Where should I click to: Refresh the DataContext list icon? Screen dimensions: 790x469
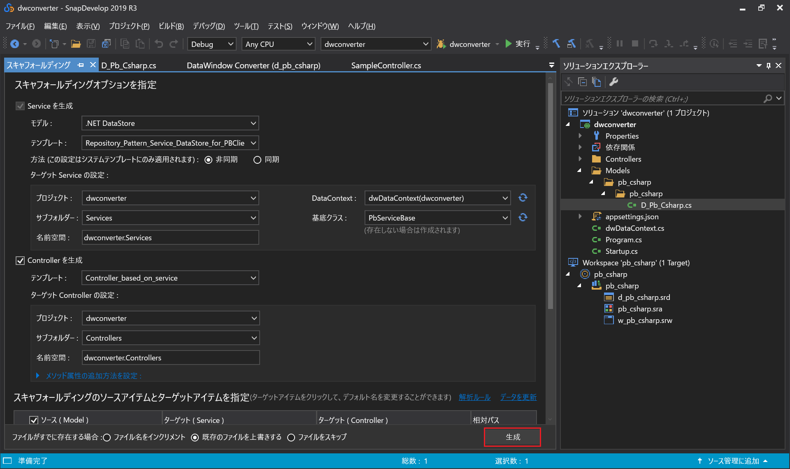pyautogui.click(x=523, y=198)
